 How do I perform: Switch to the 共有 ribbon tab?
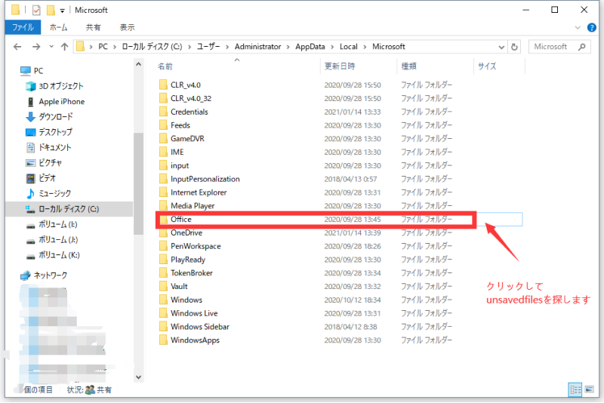pos(93,27)
